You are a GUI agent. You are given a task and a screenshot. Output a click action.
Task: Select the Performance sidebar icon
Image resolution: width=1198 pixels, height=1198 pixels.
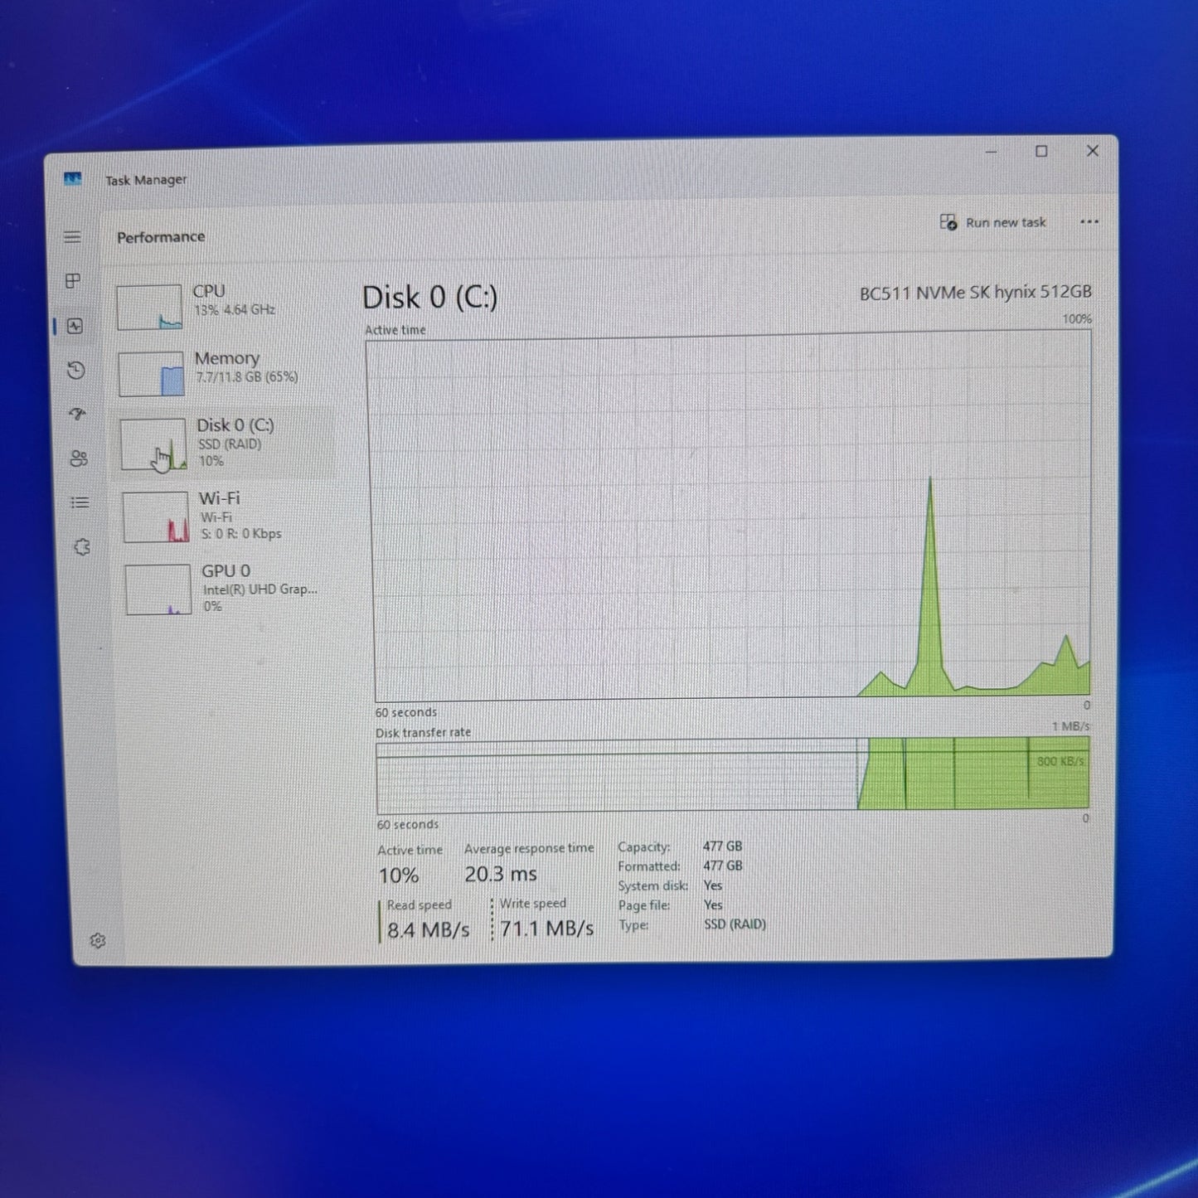(75, 326)
